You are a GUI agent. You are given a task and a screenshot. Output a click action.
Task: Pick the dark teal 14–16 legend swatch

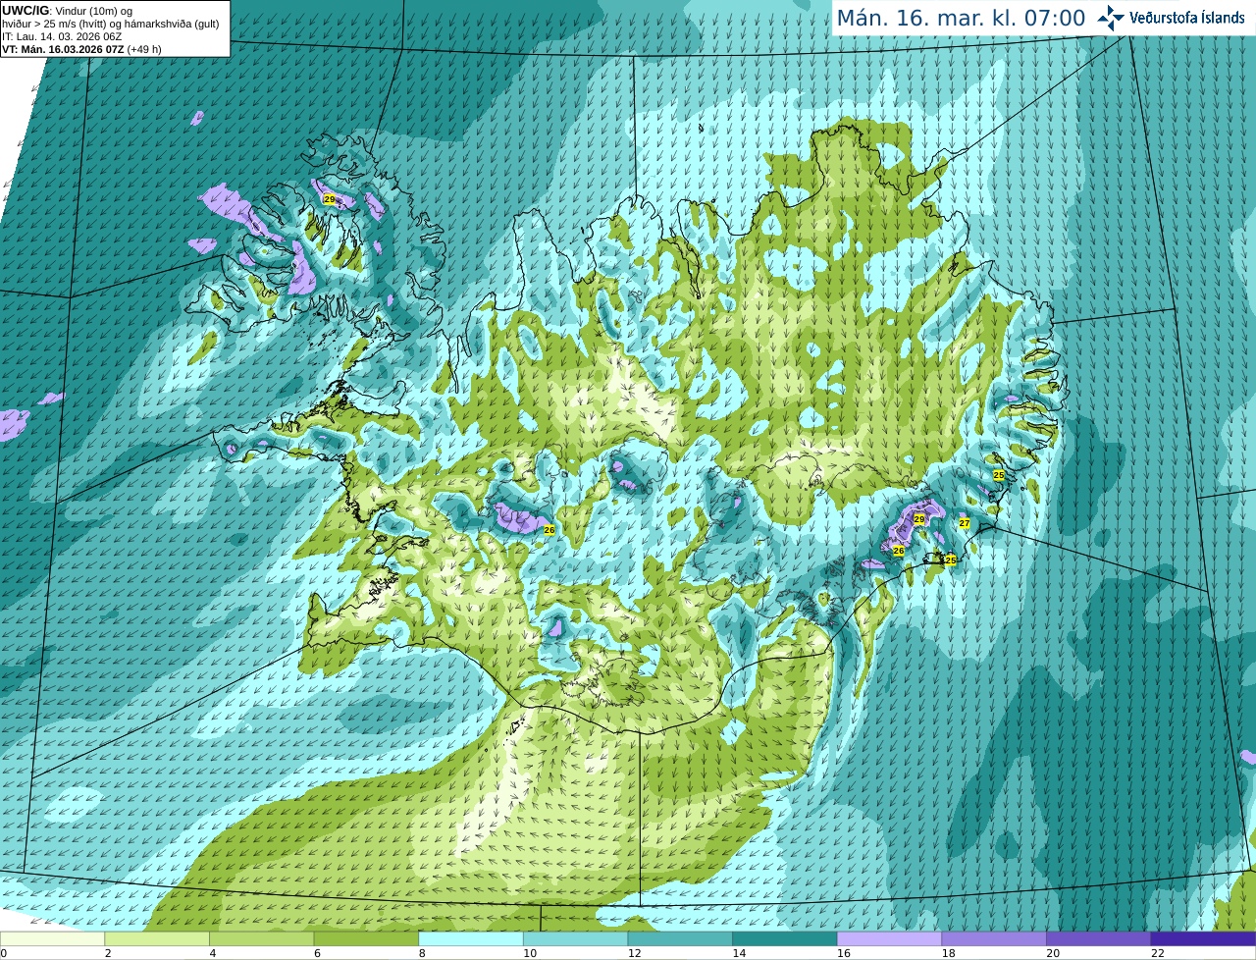(x=785, y=938)
